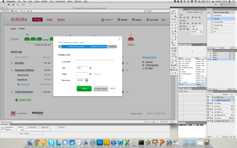Expand the Header layer group
237x148 pixels.
213,109
